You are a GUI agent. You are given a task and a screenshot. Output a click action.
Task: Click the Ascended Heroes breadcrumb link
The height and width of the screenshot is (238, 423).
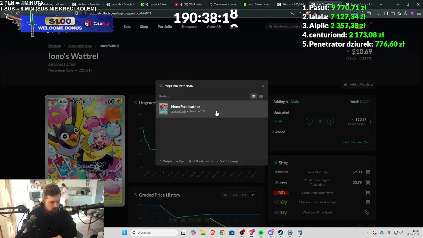click(80, 46)
